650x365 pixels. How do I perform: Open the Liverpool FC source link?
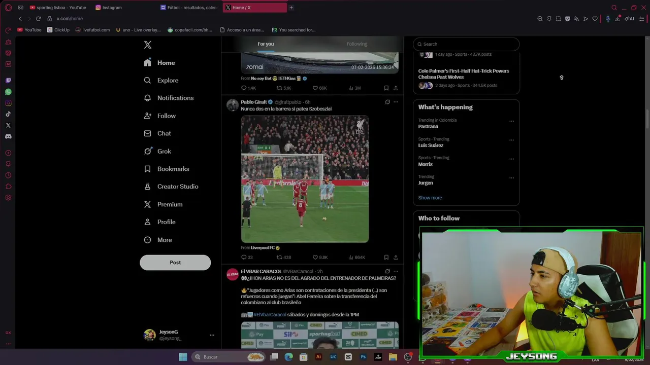[263, 248]
